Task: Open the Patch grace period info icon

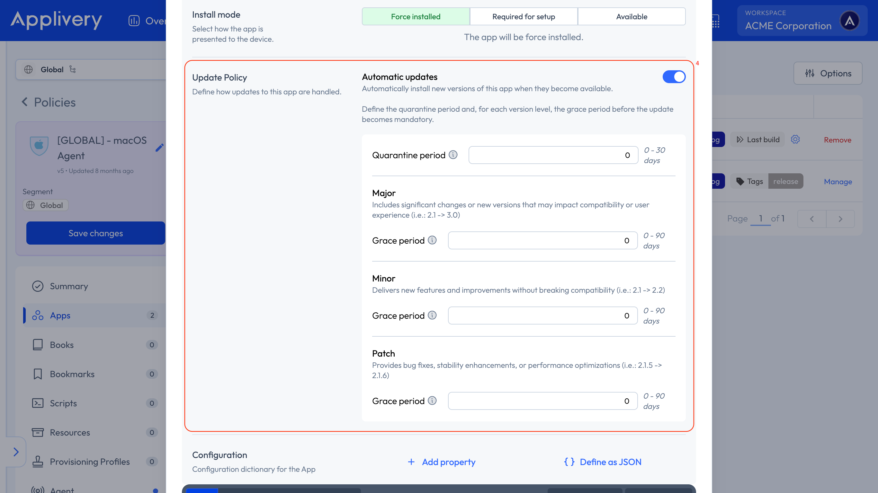Action: (432, 401)
